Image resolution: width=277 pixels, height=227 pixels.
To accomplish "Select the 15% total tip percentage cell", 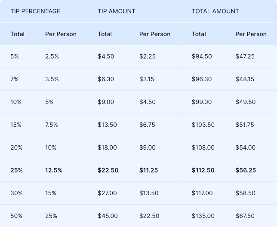I will point(16,125).
